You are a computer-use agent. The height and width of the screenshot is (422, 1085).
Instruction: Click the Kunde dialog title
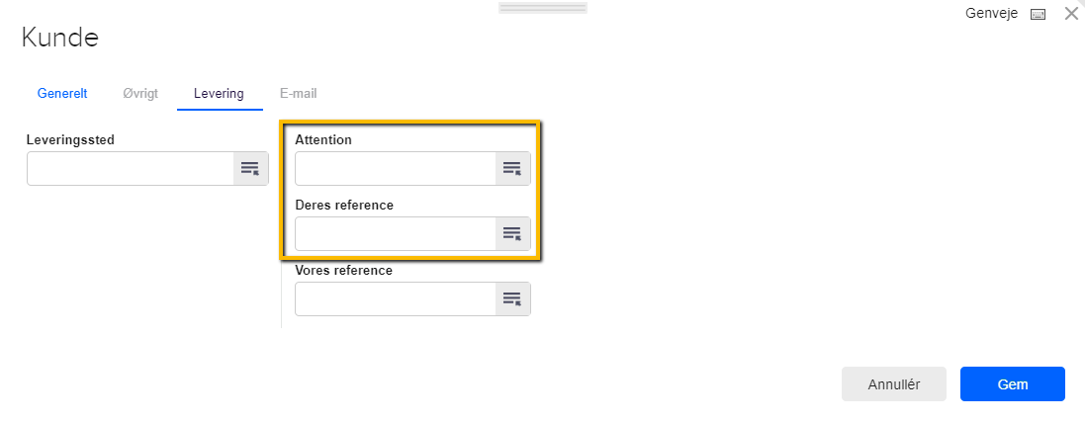(60, 37)
